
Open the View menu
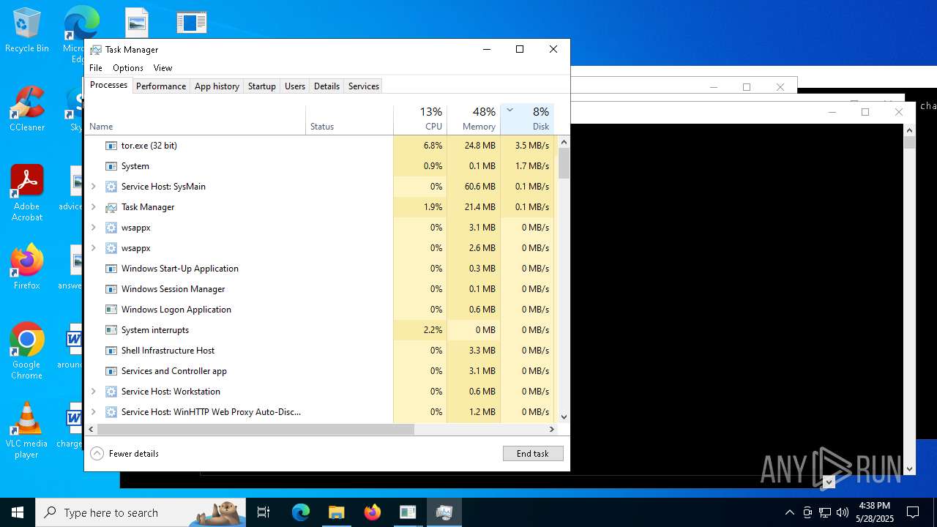click(163, 68)
